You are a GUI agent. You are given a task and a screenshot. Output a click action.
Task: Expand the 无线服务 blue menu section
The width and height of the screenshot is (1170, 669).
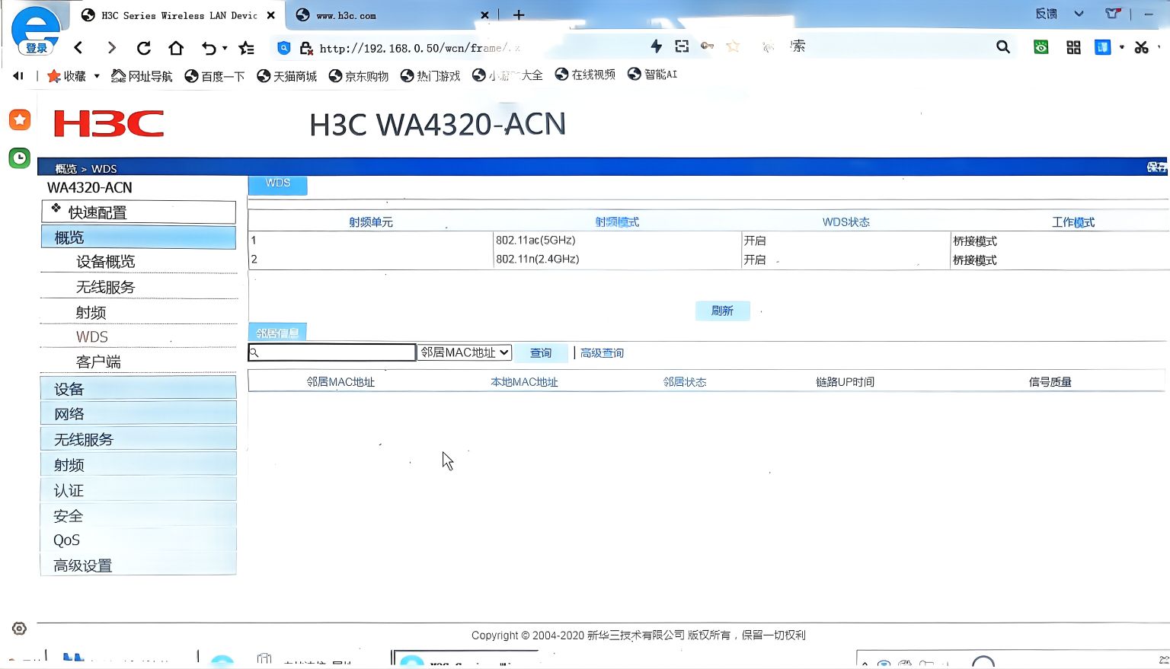click(x=138, y=439)
